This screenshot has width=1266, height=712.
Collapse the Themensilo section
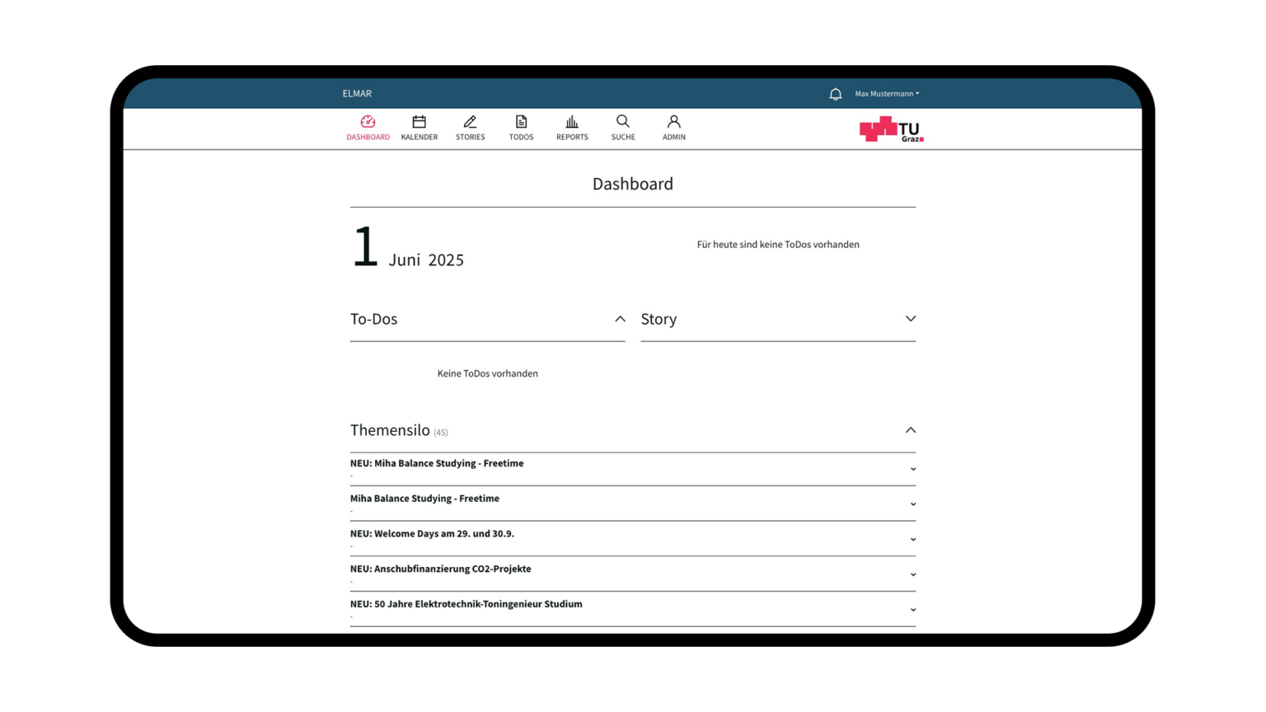910,430
